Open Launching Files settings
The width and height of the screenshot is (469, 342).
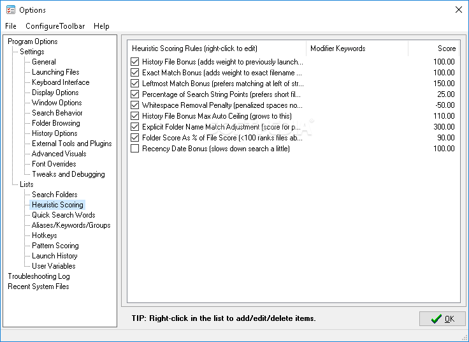point(55,72)
